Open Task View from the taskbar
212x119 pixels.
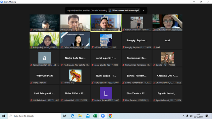(65, 116)
